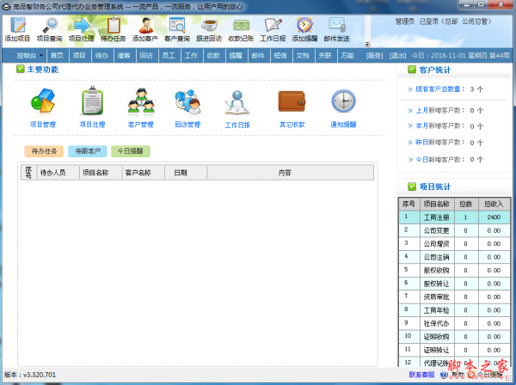Click the 上月新增客户数 link
The height and width of the screenshot is (385, 516).
(440, 111)
